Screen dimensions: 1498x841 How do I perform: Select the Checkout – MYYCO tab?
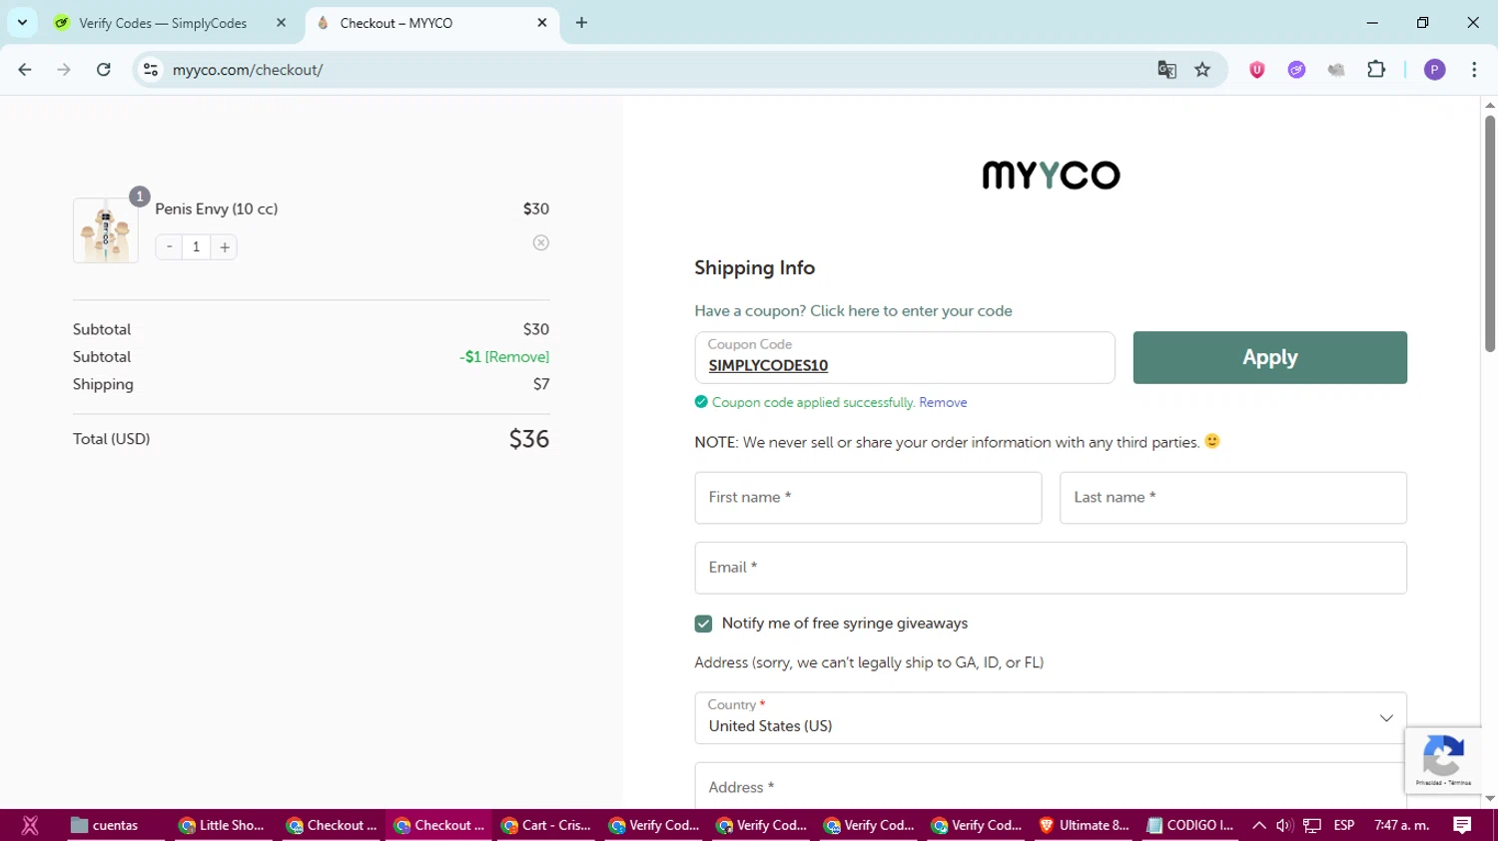click(x=395, y=23)
